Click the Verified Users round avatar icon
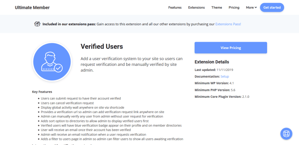299x145 pixels. [x=52, y=62]
